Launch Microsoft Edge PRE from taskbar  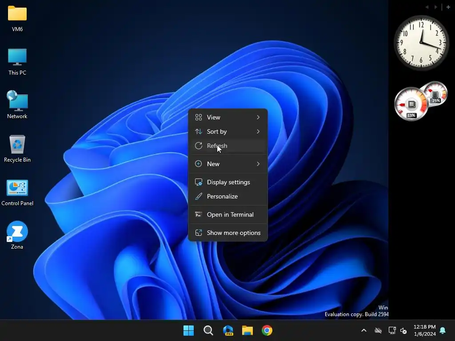[228, 330]
